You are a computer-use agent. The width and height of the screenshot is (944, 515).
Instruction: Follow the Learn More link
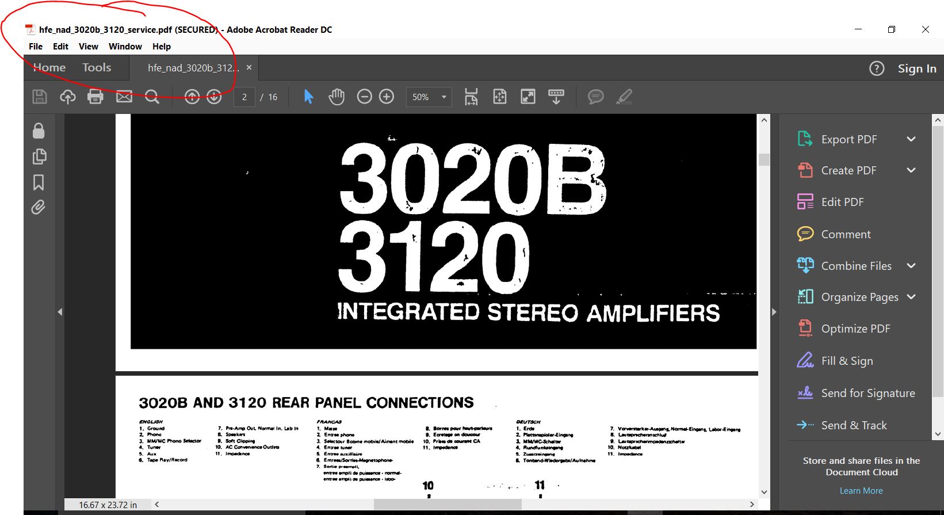point(861,491)
